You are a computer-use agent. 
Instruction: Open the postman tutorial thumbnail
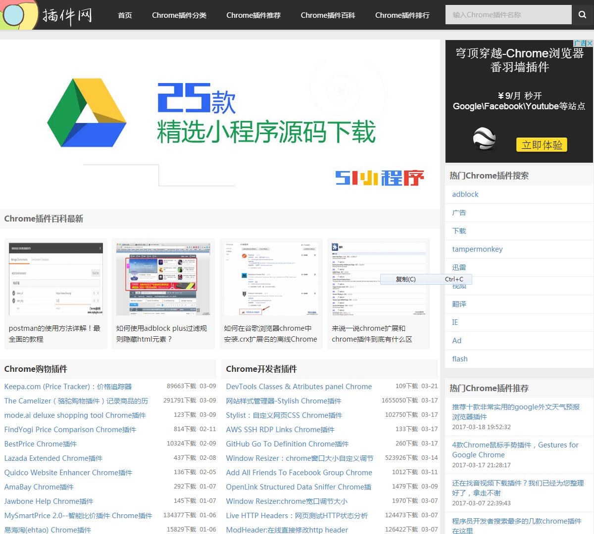point(56,279)
